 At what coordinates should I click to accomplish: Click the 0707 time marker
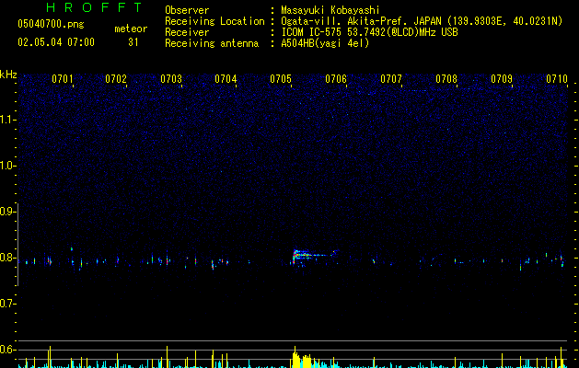(x=391, y=79)
